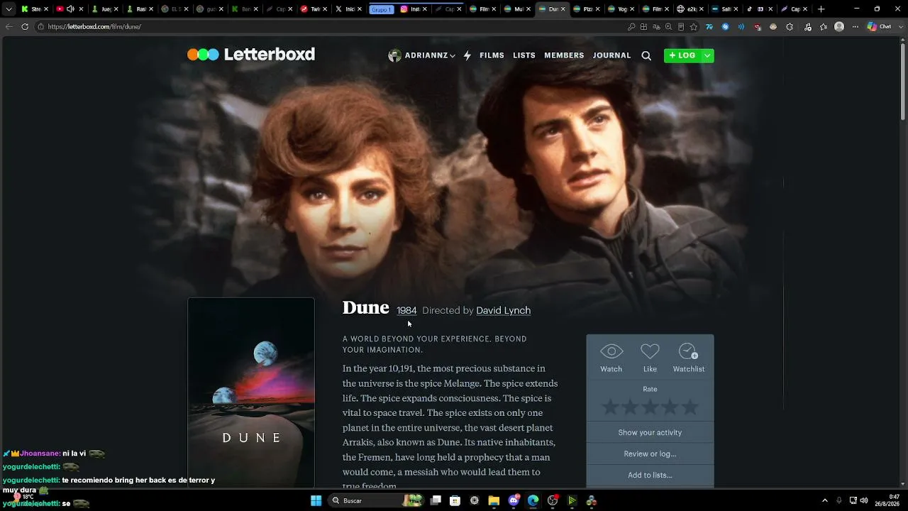Open the activity lightning bolt icon

[x=467, y=55]
